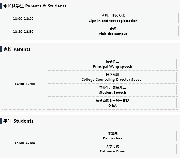
Task: Select the Student Speech entry
Action: click(113, 92)
